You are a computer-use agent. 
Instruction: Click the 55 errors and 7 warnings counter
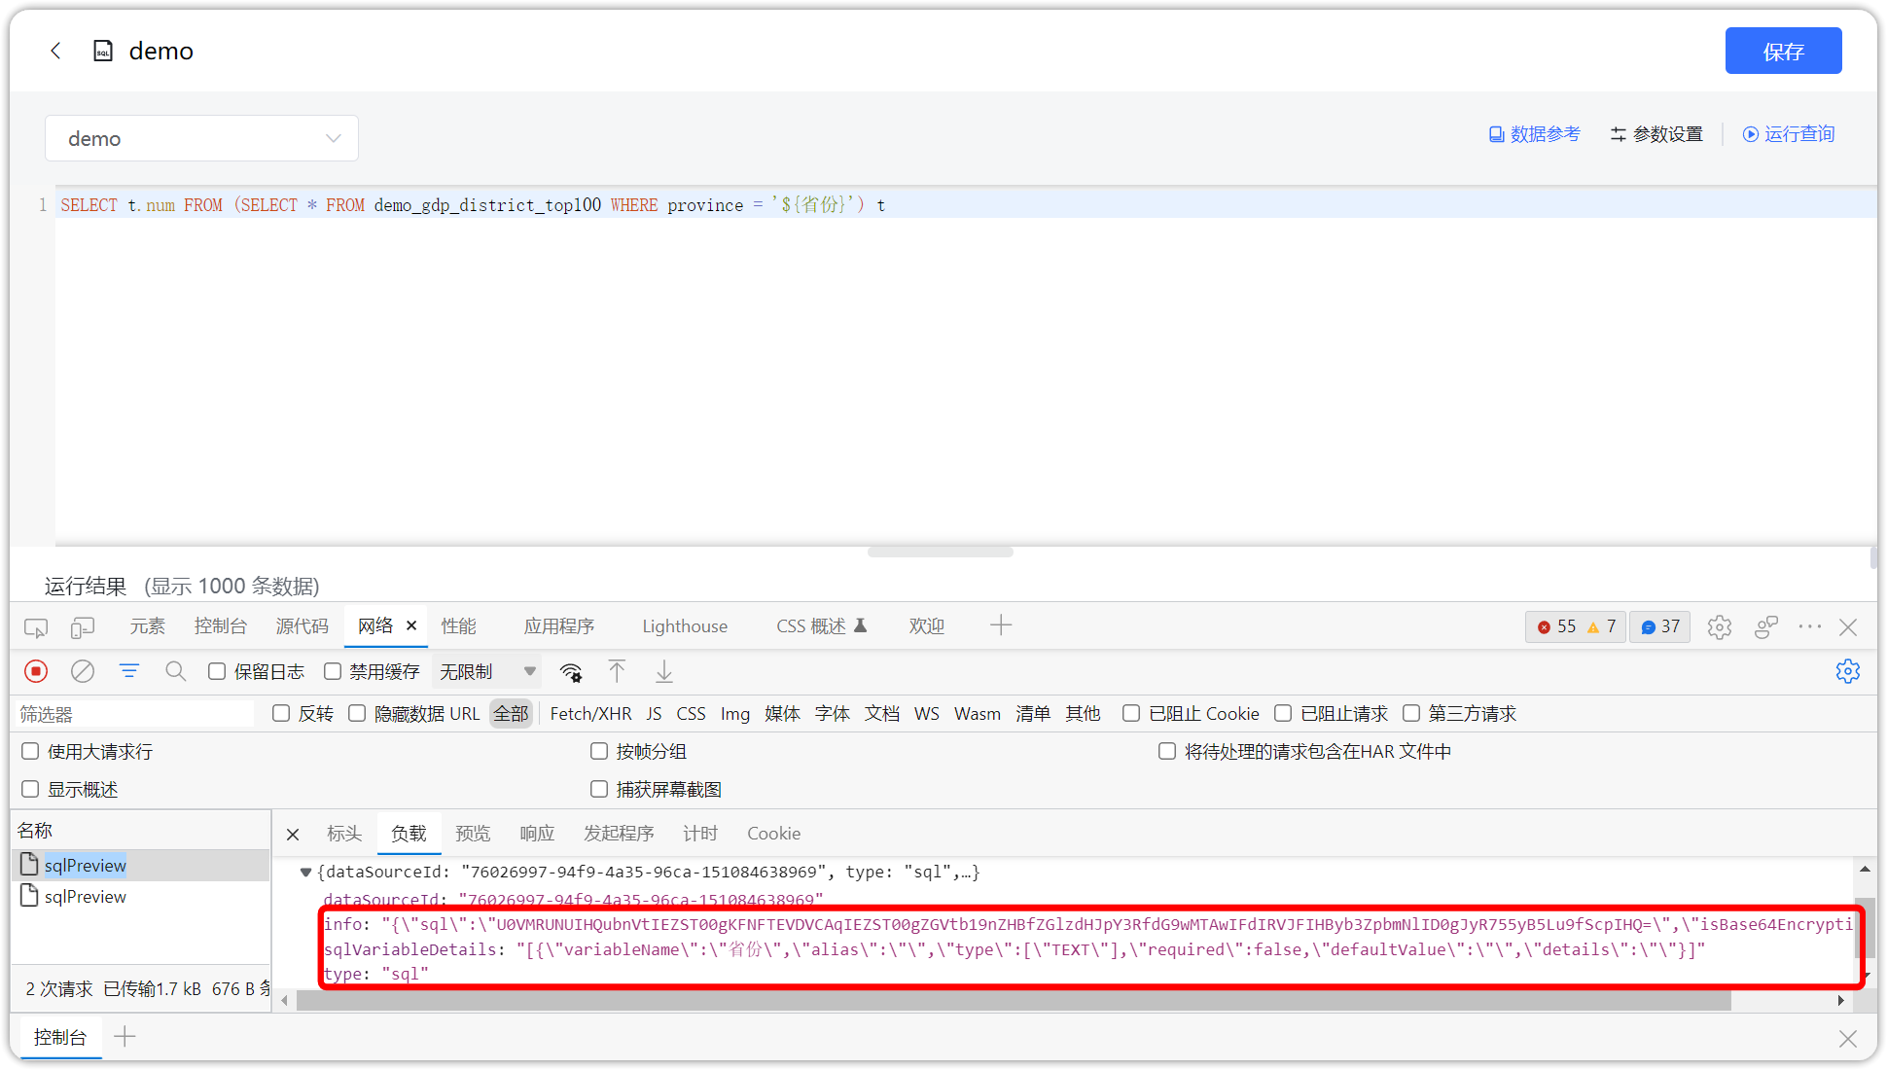point(1576,626)
